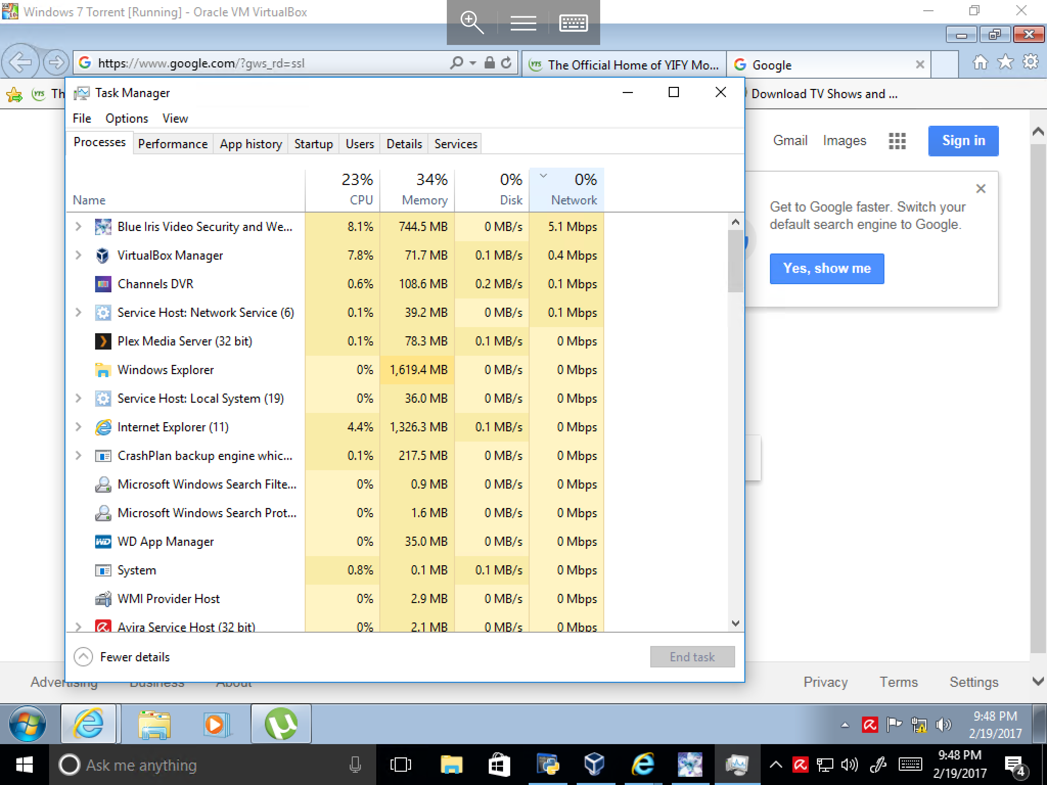Screen dimensions: 1047x785
Task: Click the Channels DVR process icon
Action: click(103, 284)
